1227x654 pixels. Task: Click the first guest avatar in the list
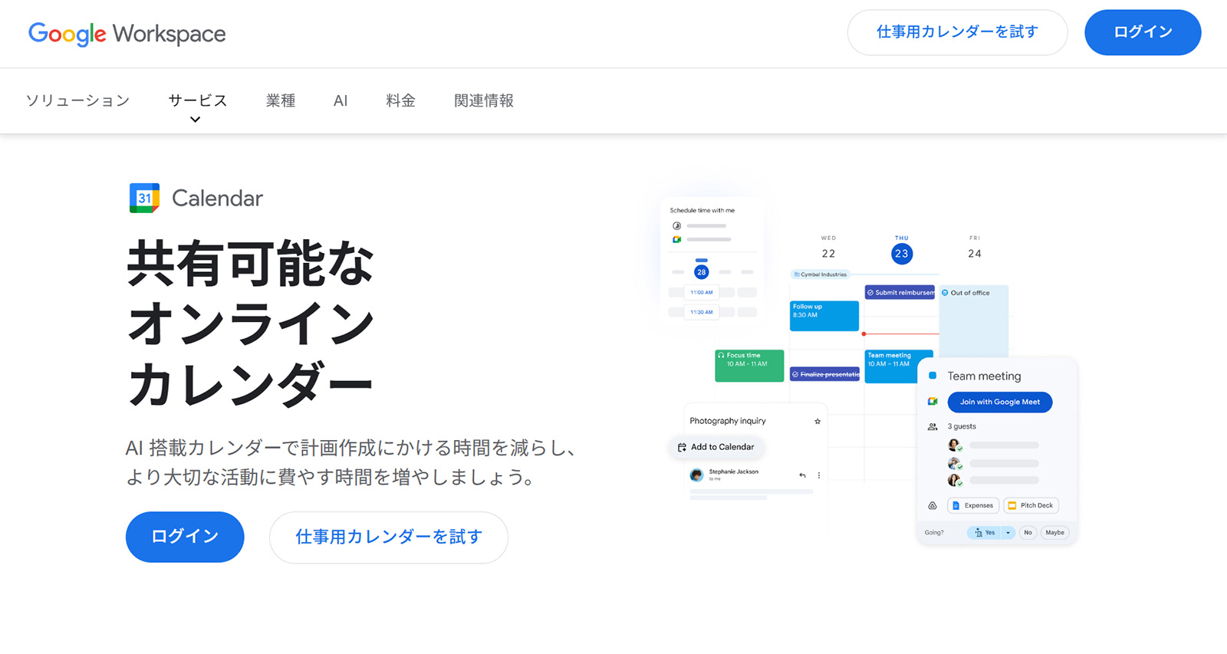click(x=955, y=445)
